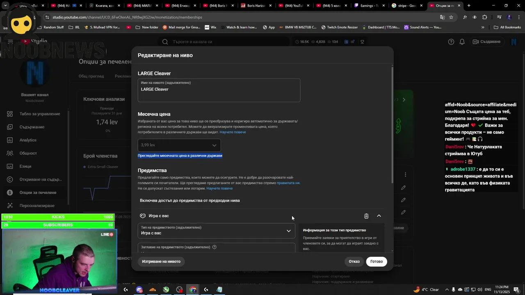Click the SoundCloud icon in taskbar
Viewport: 525px width, 295px height.
click(153, 290)
